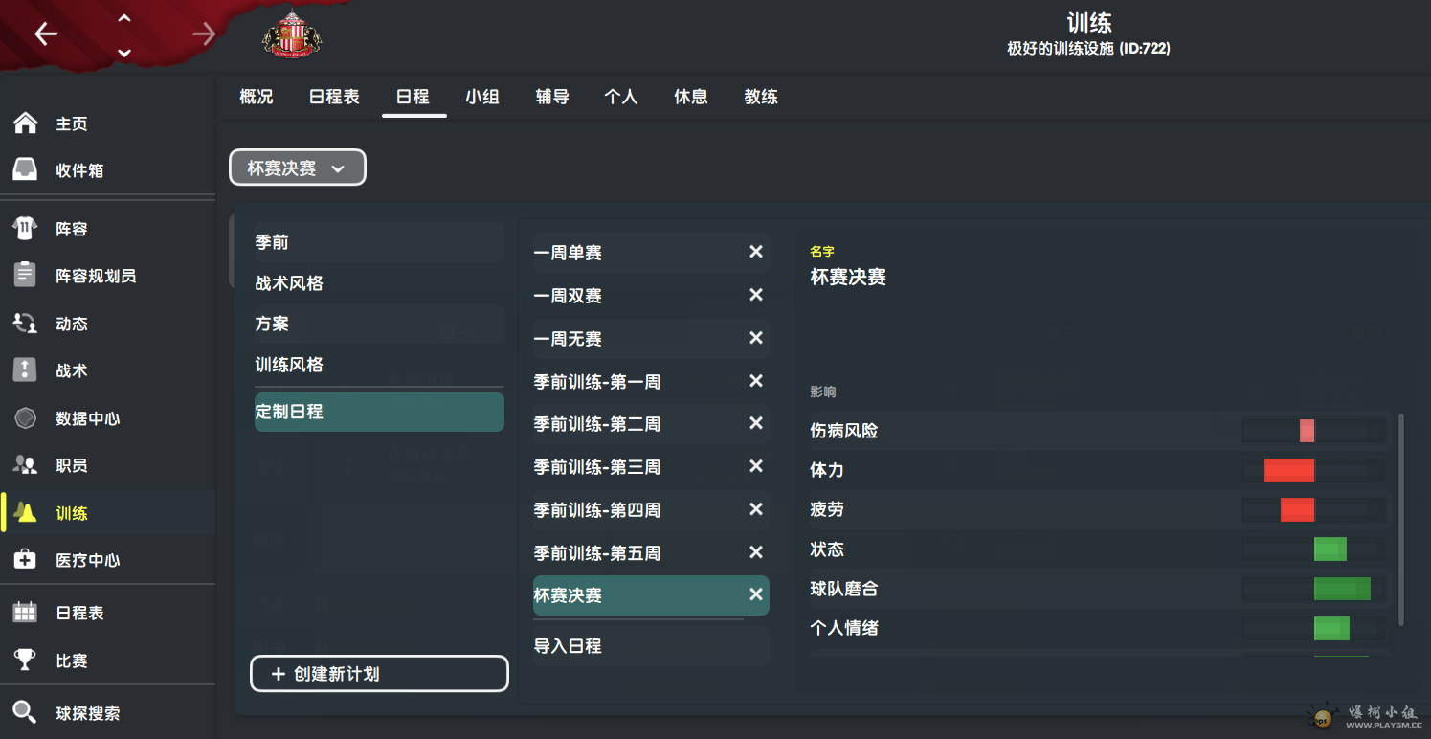Click the back arrow icon
This screenshot has width=1431, height=739.
[46, 34]
